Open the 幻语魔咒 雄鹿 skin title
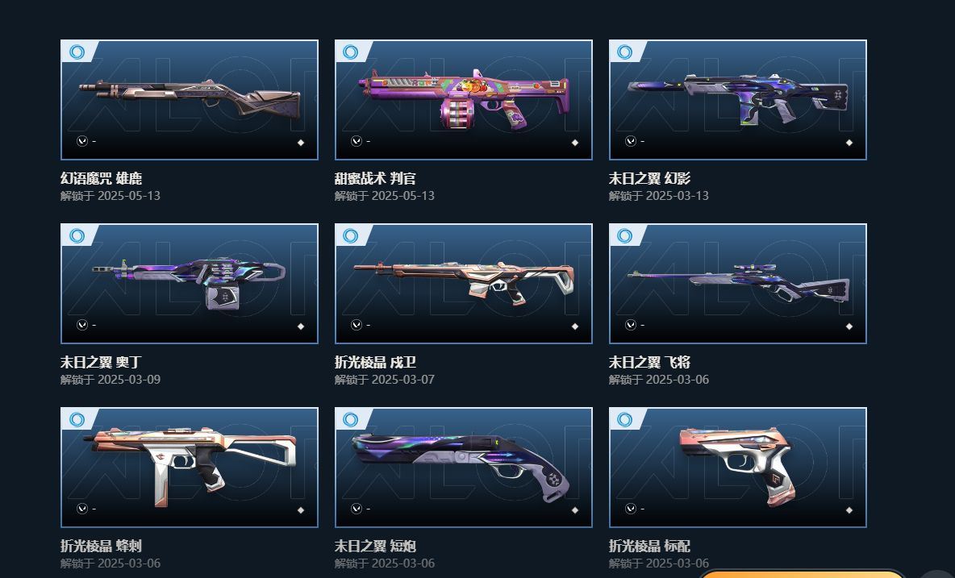Viewport: 955px width, 578px height. tap(101, 178)
